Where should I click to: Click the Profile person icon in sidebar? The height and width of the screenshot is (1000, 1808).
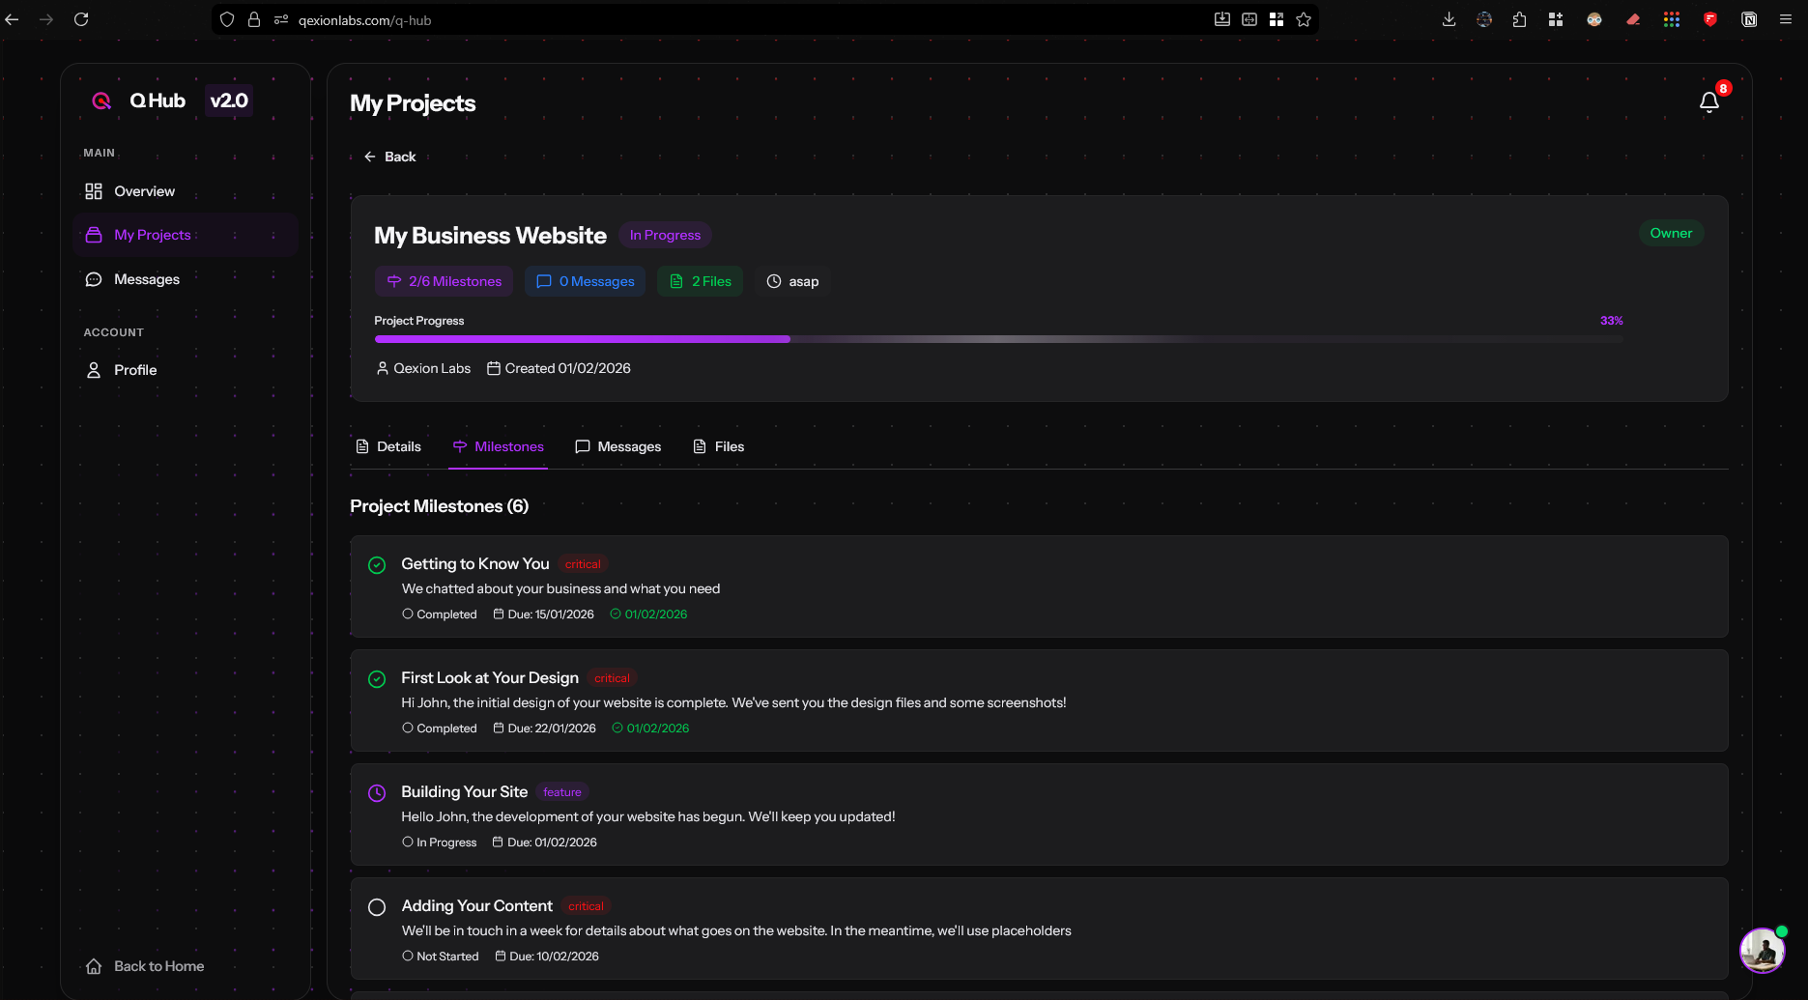pos(93,369)
